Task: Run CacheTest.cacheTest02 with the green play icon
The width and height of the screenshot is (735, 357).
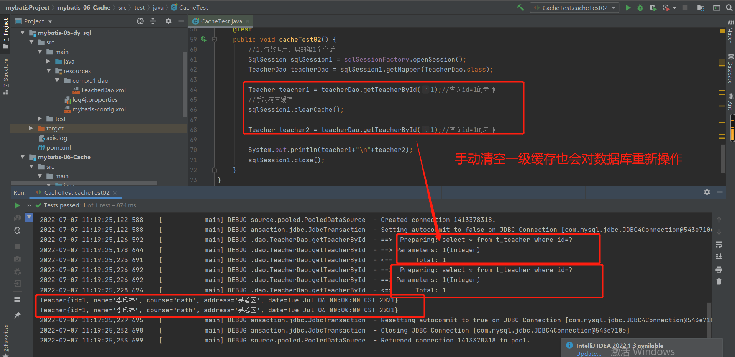Action: click(628, 8)
